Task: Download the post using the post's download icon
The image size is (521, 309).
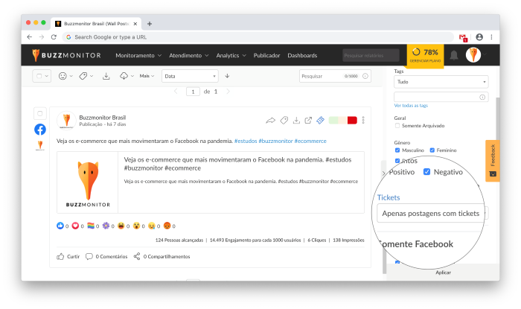Action: (x=296, y=120)
